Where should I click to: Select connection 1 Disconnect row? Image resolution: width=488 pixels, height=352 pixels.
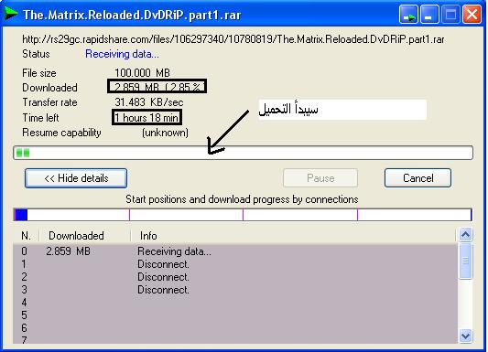[x=235, y=264]
